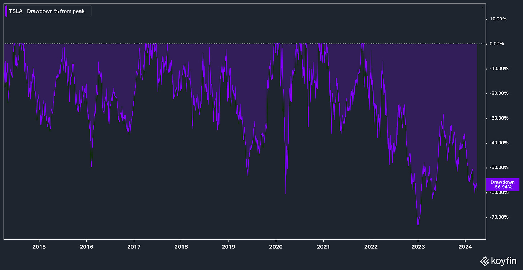Click the 2016 x-axis year label
This screenshot has height=270, width=523.
(86, 247)
